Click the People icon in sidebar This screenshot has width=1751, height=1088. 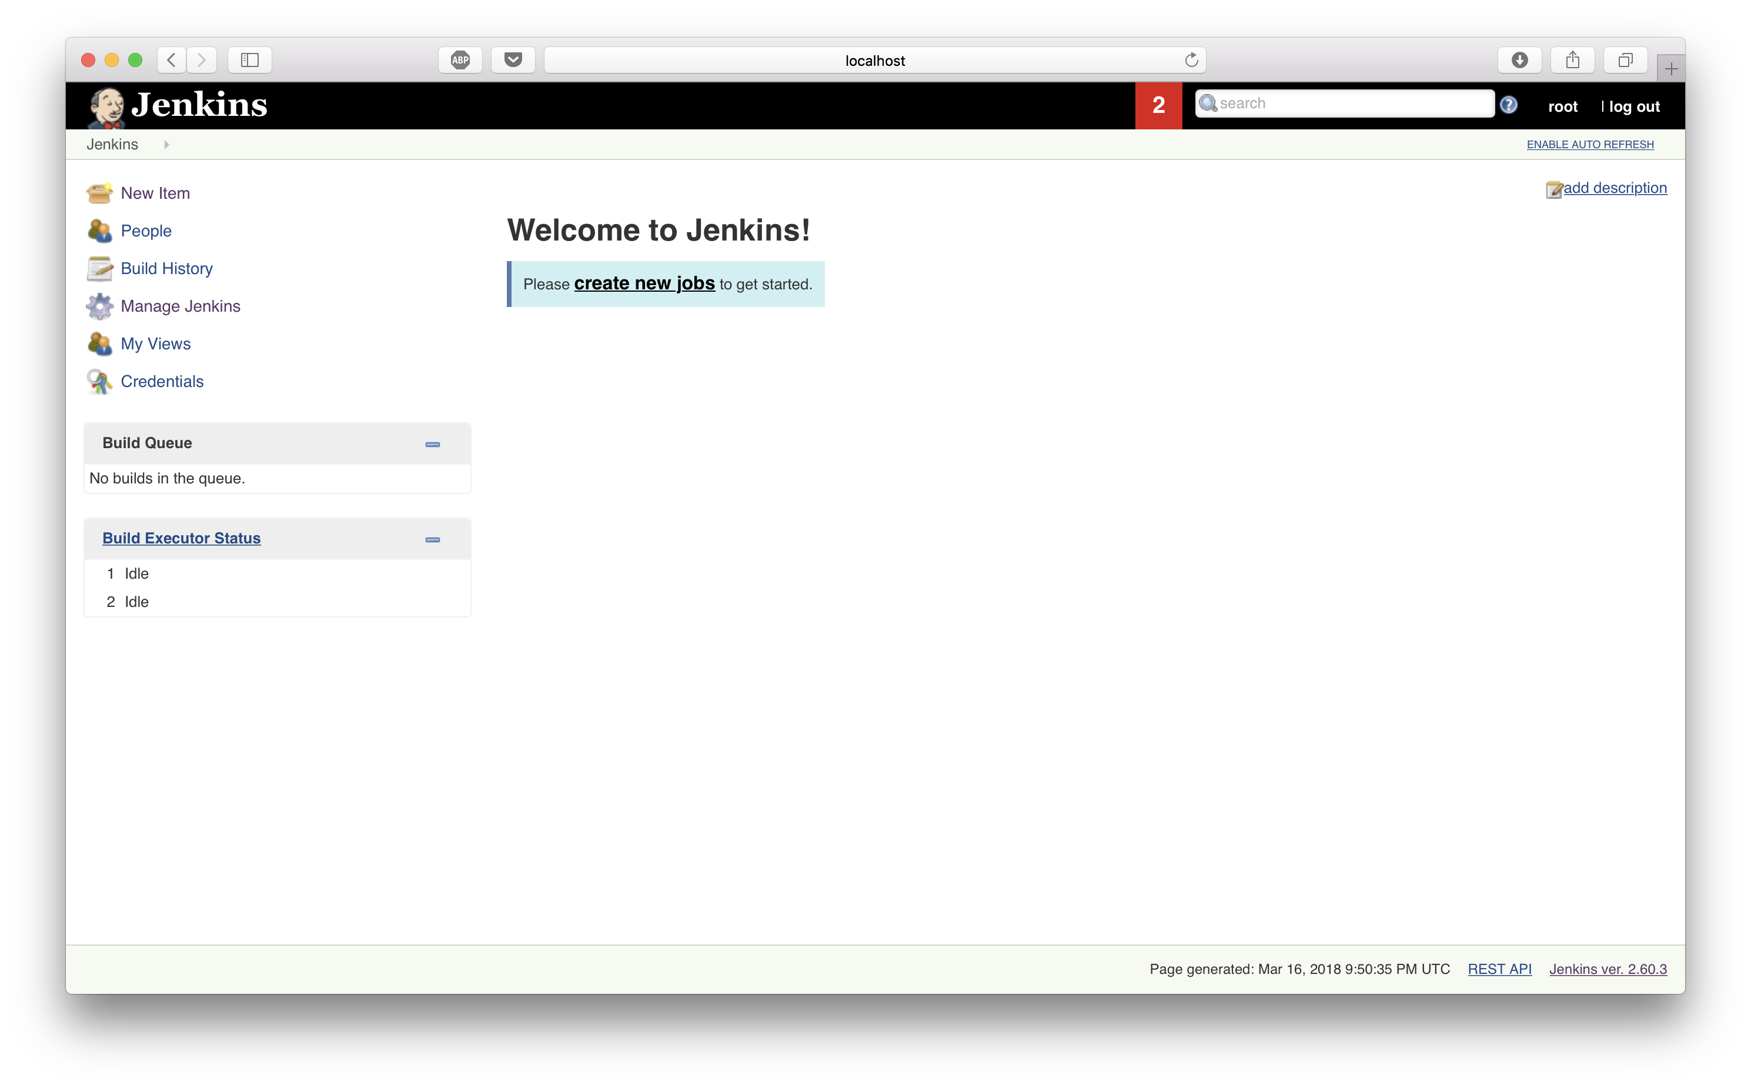[x=99, y=231]
